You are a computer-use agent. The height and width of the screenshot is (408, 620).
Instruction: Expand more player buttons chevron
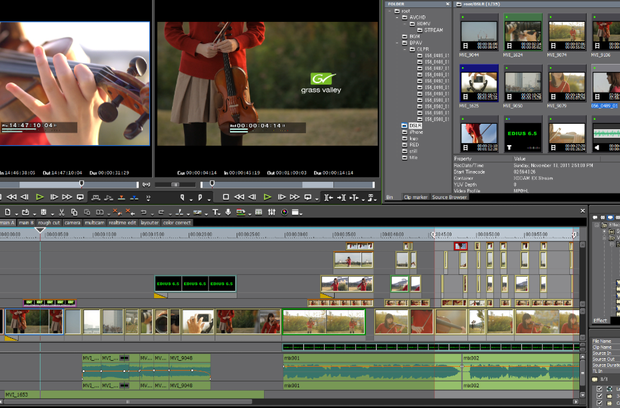tap(148, 198)
